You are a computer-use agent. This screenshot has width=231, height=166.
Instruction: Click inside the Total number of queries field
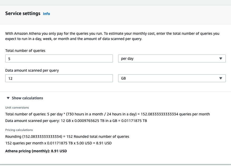[59, 58]
